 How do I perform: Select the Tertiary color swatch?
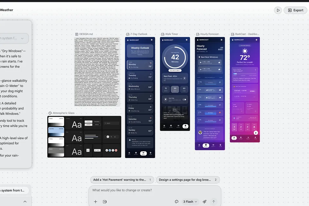56,142
